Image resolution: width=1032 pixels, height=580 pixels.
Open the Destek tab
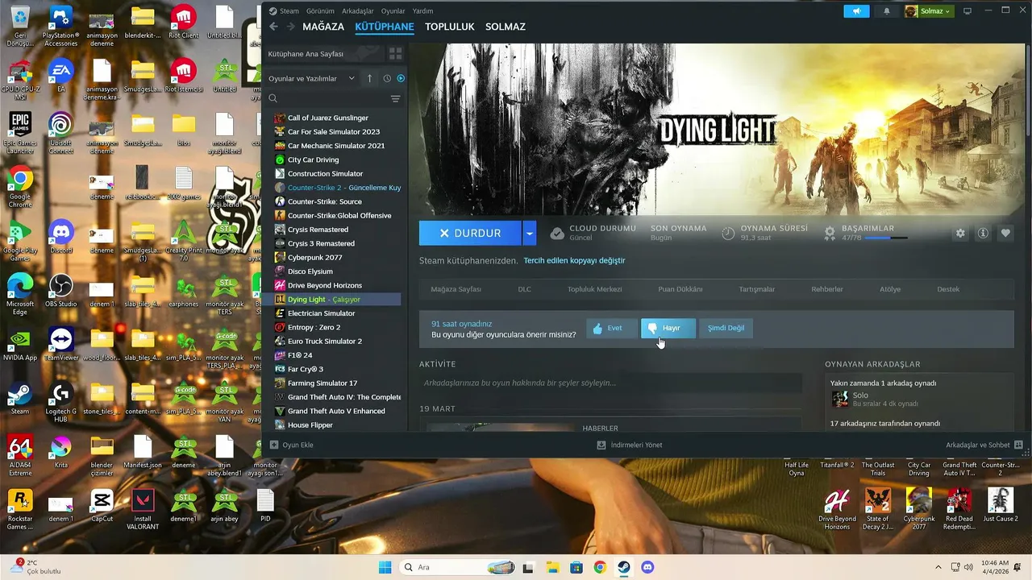[948, 289]
